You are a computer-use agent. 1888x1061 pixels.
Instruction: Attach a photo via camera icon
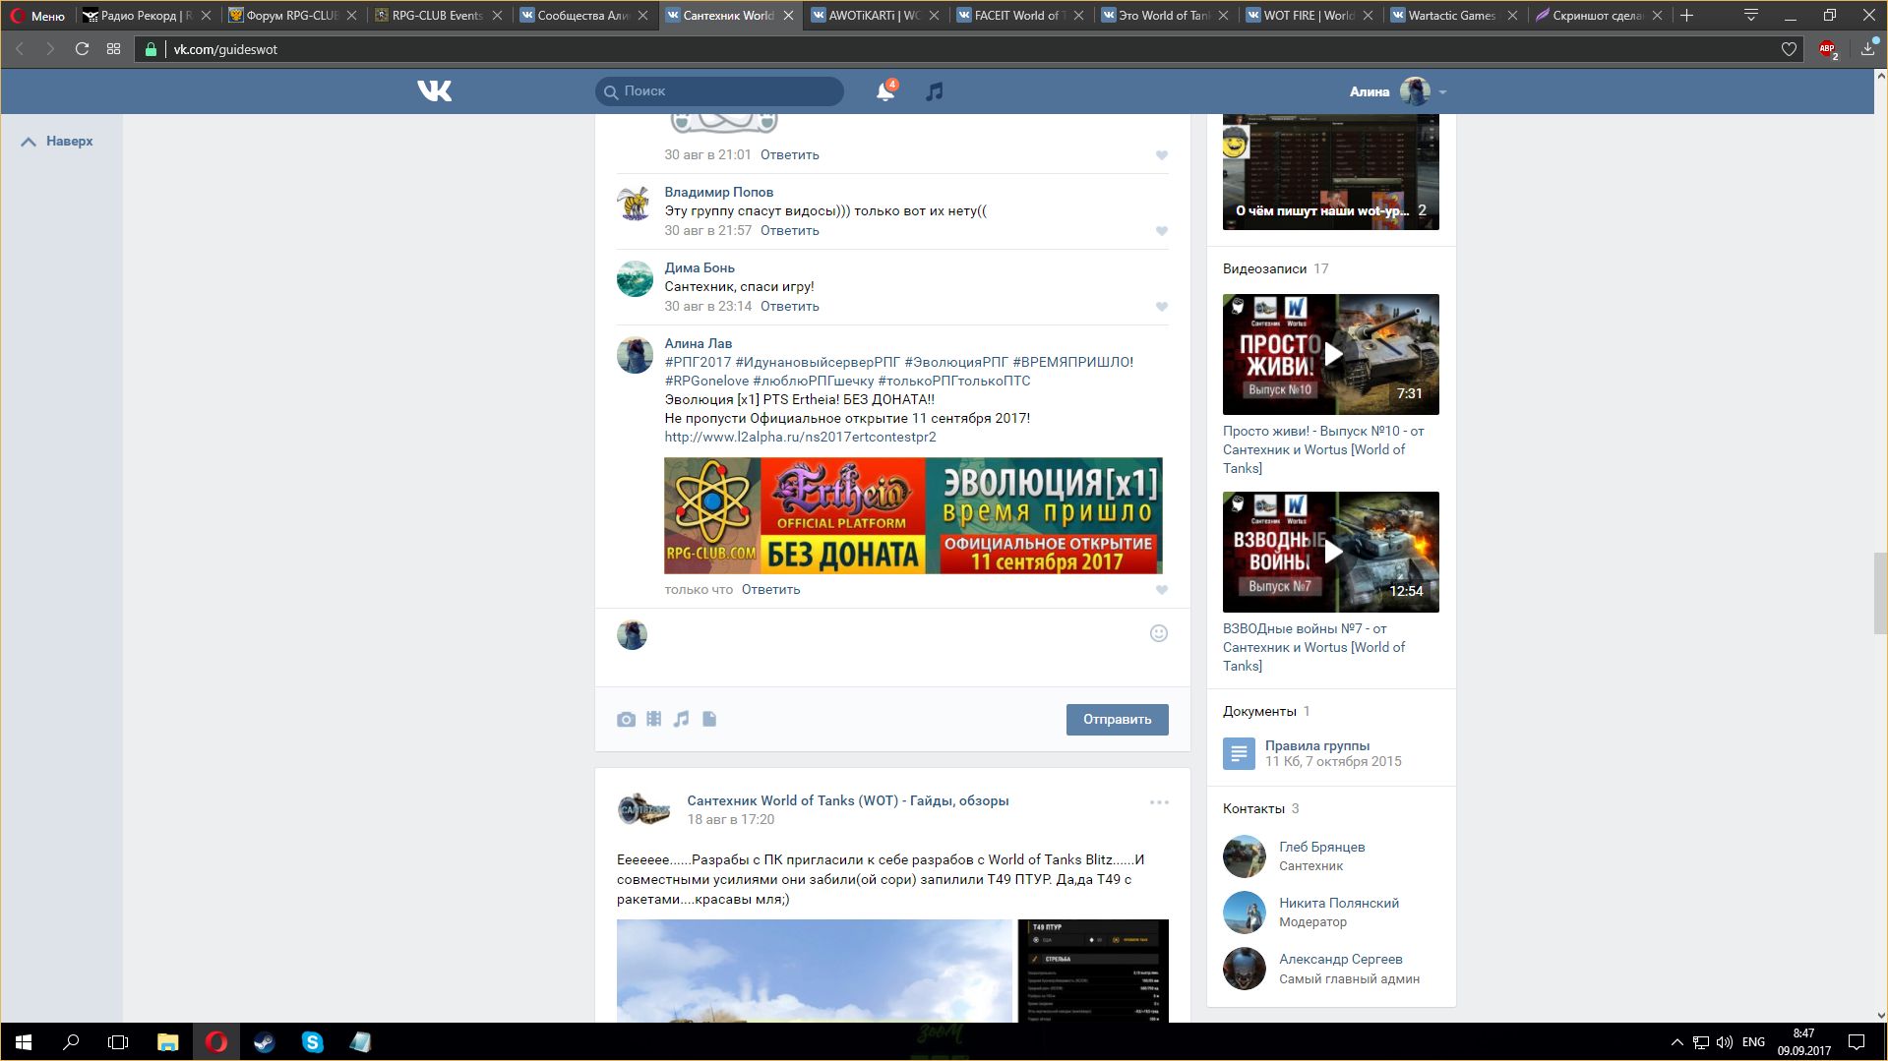626,719
